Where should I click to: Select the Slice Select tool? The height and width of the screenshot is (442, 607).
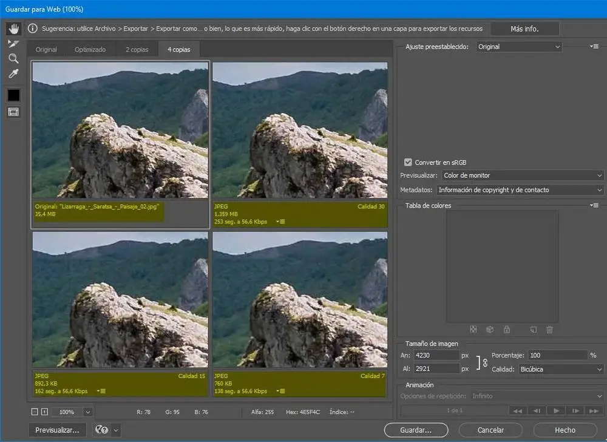(x=13, y=44)
